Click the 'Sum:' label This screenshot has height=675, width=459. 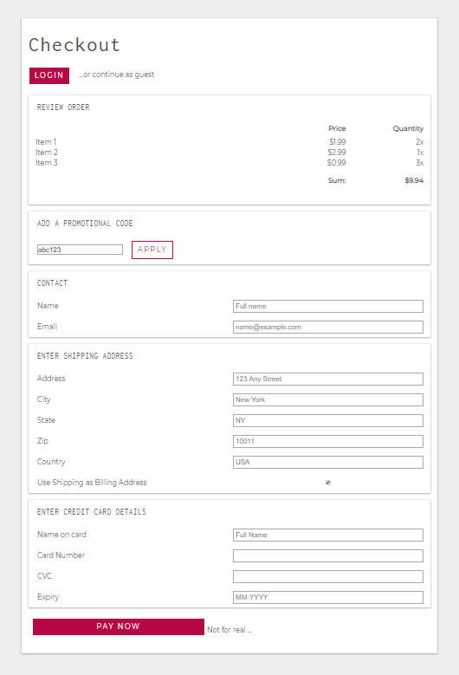point(337,180)
